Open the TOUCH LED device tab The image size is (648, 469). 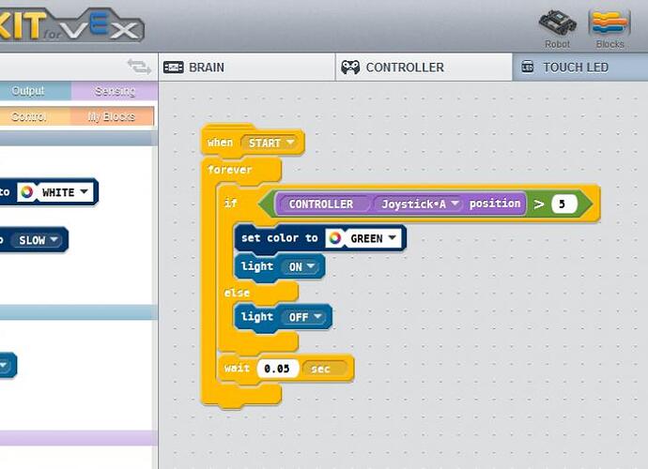tap(580, 67)
